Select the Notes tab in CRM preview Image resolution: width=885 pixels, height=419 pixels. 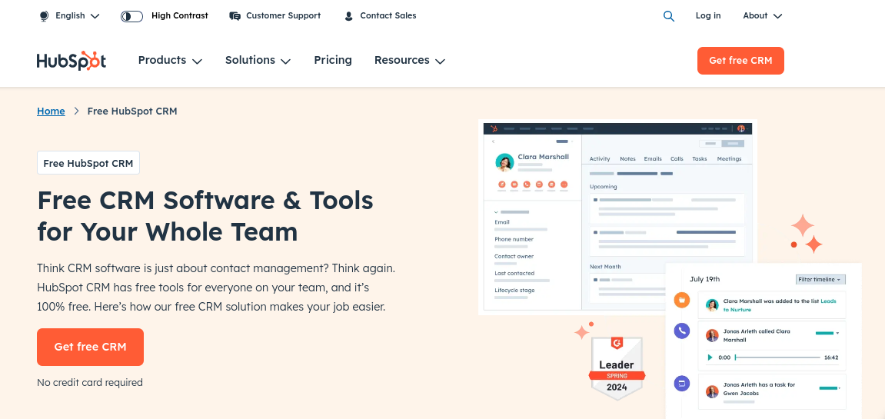(x=627, y=158)
